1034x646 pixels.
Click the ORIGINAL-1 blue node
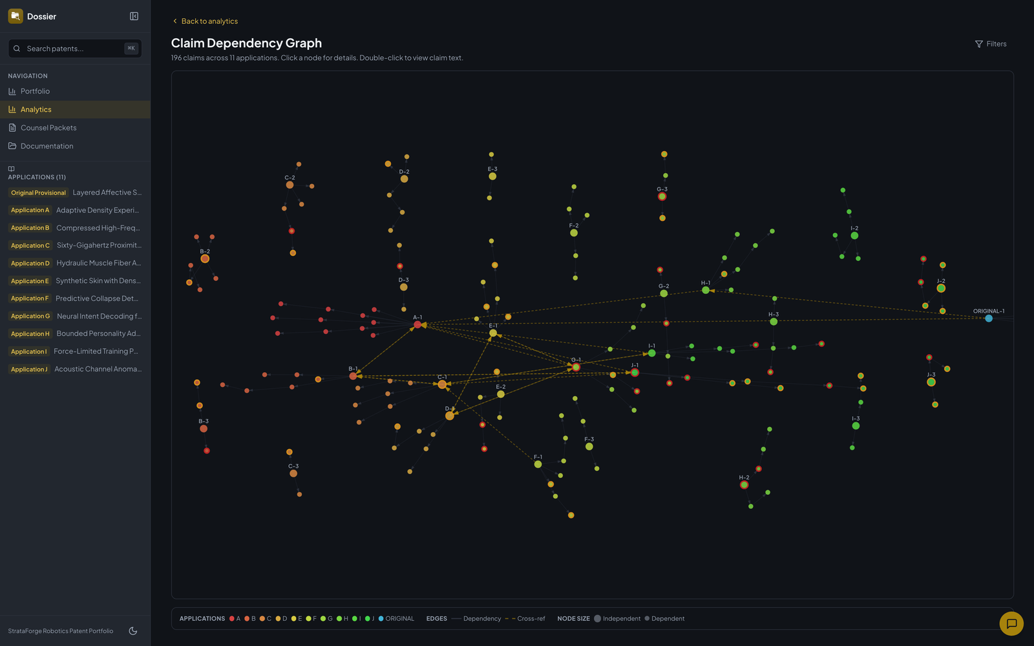(989, 318)
